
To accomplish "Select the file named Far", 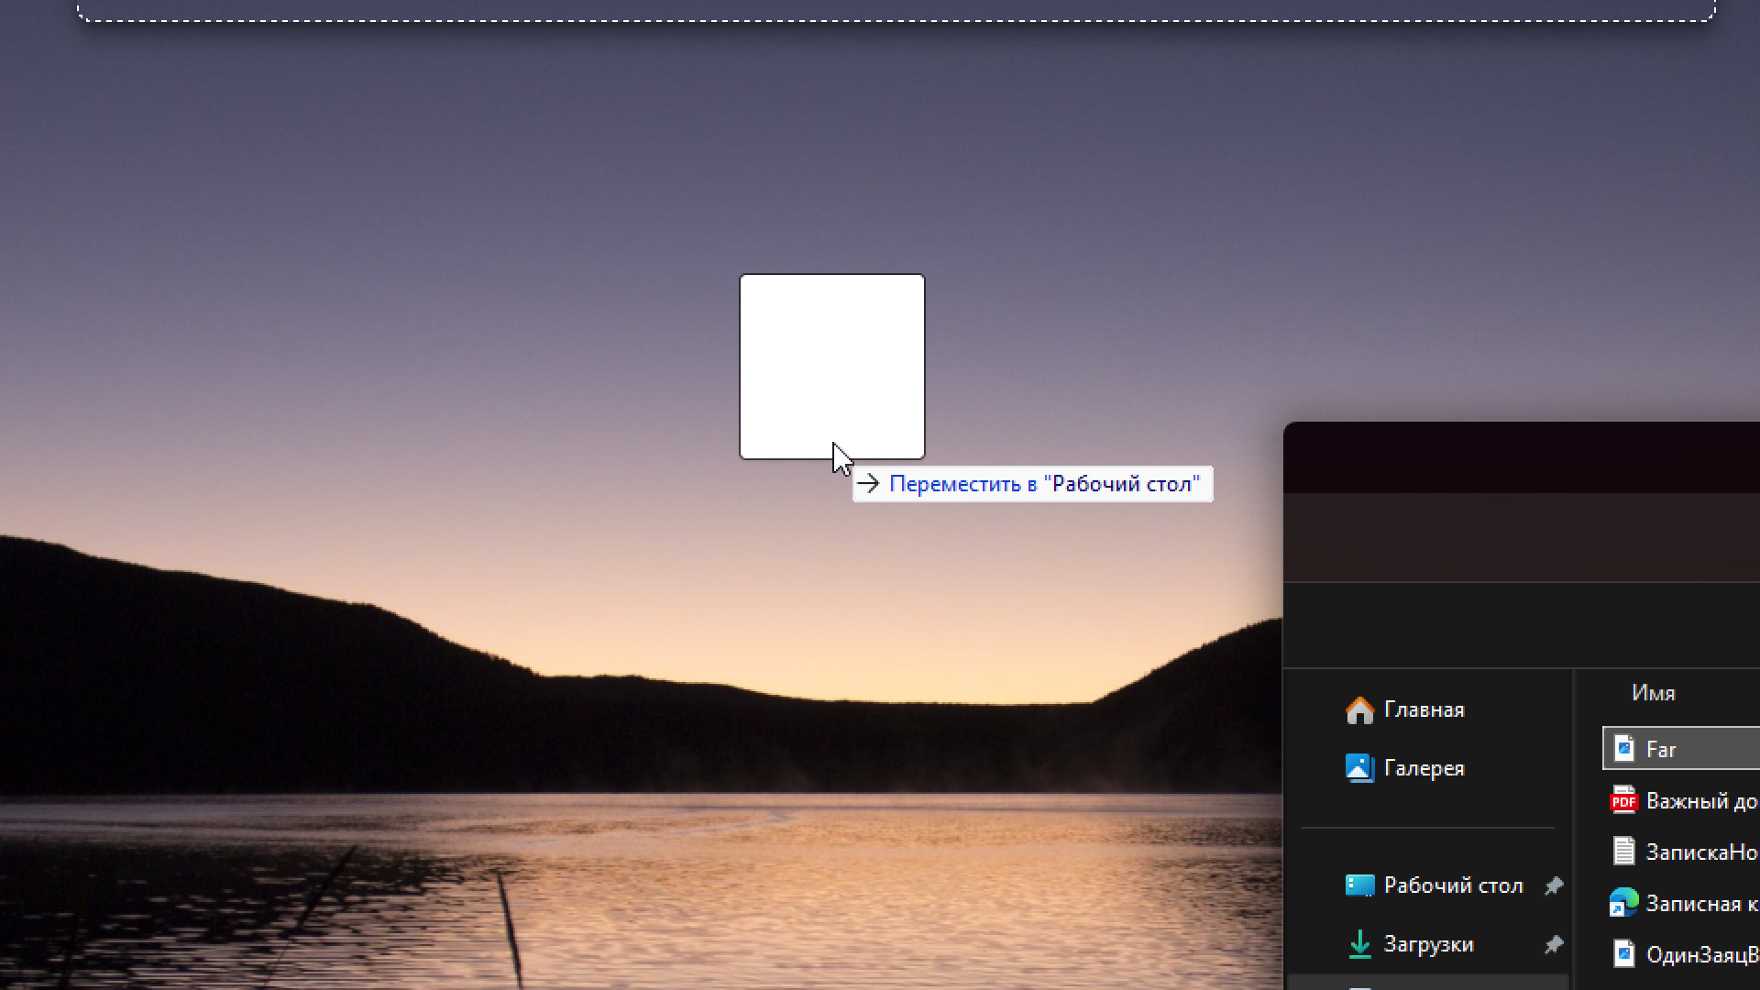I will 1681,749.
